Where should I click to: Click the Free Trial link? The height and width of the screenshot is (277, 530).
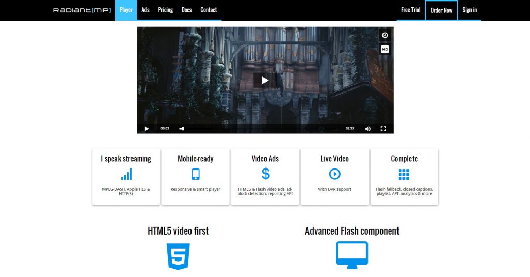click(410, 10)
